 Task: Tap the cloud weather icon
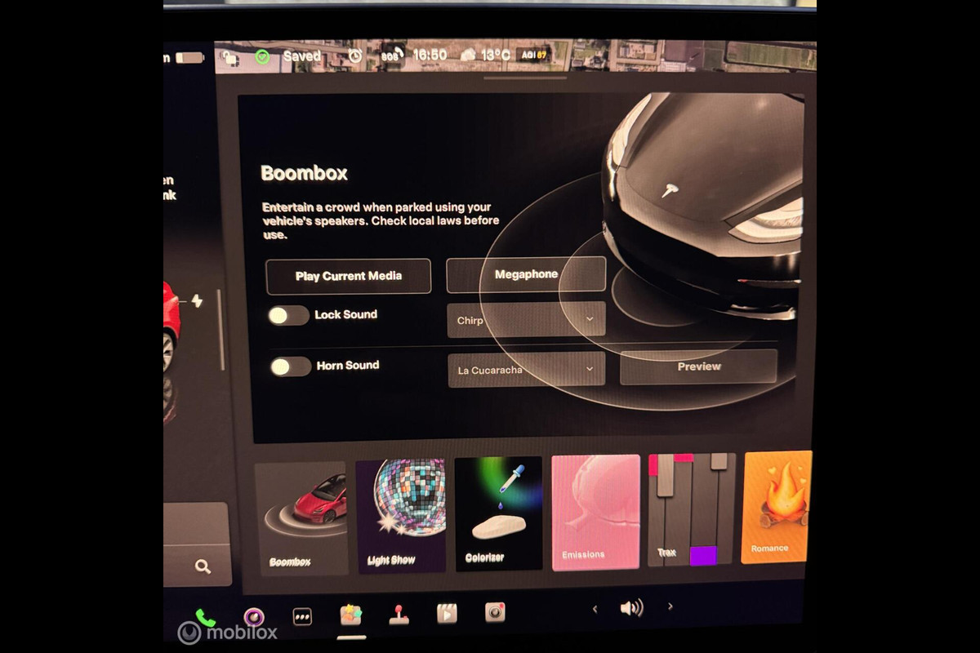pyautogui.click(x=469, y=55)
